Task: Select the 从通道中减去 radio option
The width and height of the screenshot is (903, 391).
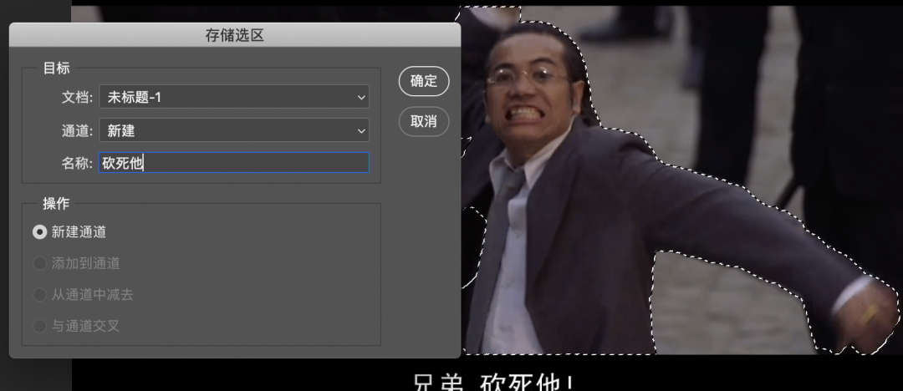Action: point(40,294)
